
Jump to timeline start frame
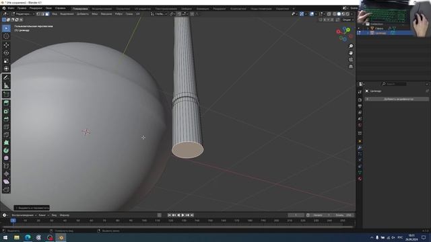click(x=169, y=215)
